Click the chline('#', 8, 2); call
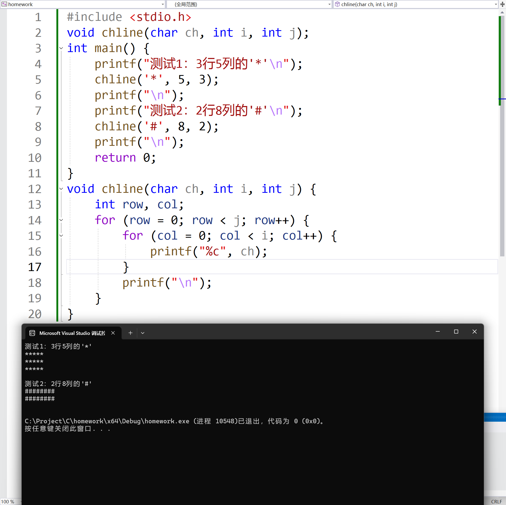This screenshot has width=506, height=505. [x=157, y=127]
